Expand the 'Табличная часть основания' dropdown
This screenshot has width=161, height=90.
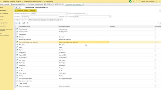(x=110, y=17)
